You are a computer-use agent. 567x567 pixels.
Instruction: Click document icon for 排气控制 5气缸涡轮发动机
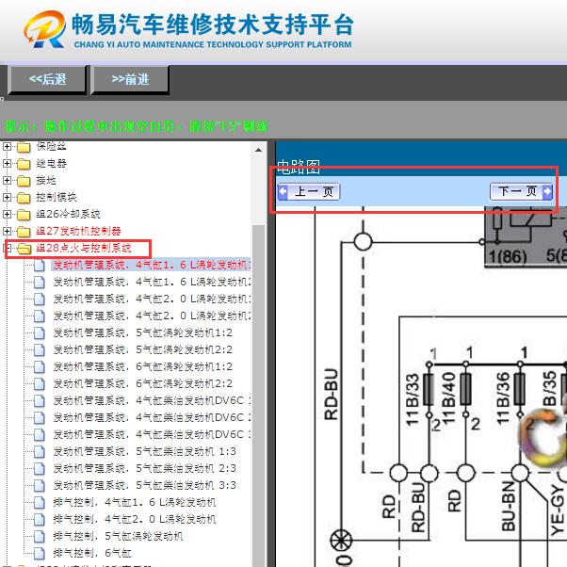[39, 536]
